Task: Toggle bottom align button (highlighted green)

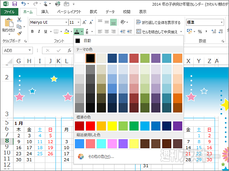Action: [114, 22]
